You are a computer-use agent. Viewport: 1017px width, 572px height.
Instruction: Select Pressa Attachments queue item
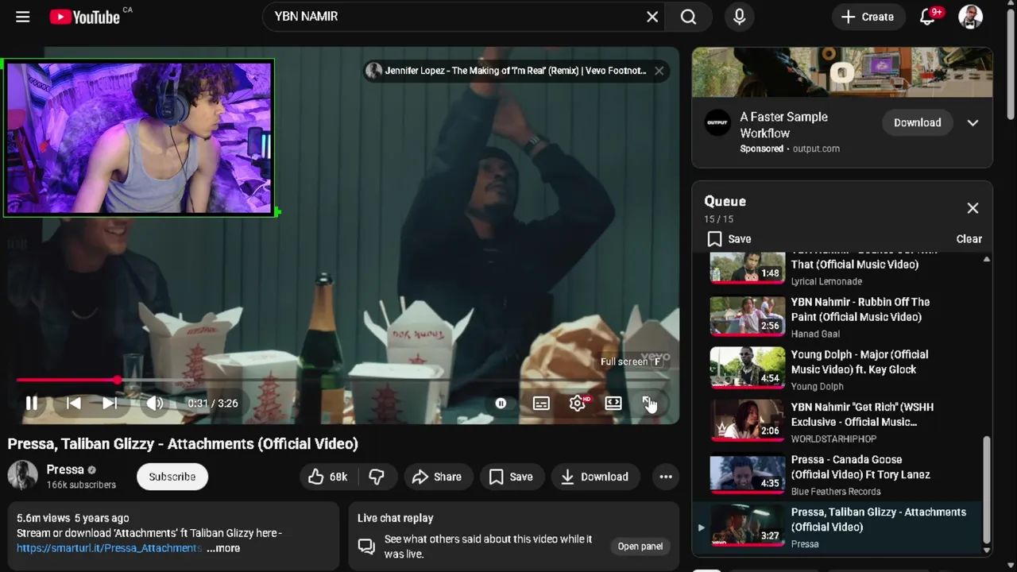[837, 527]
